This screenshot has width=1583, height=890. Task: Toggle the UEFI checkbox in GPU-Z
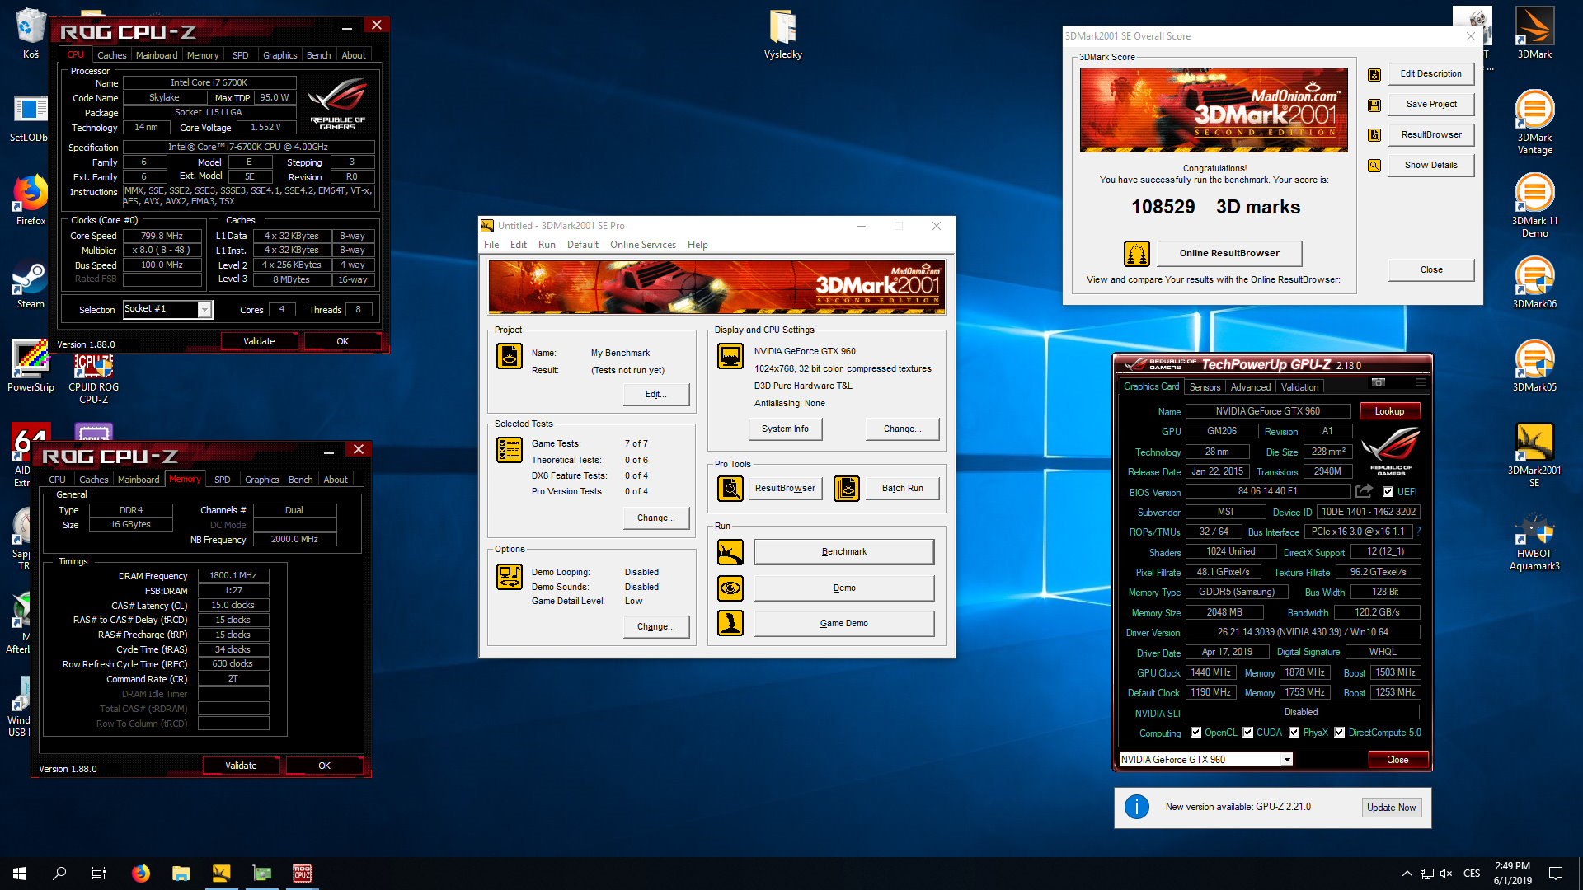1388,492
